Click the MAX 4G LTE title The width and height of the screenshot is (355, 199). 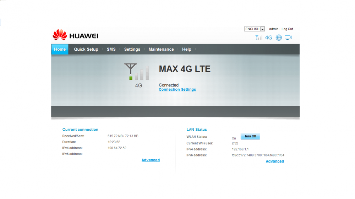185,69
